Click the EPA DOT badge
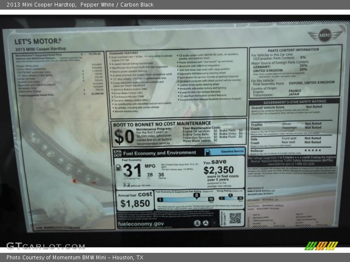 117,153
